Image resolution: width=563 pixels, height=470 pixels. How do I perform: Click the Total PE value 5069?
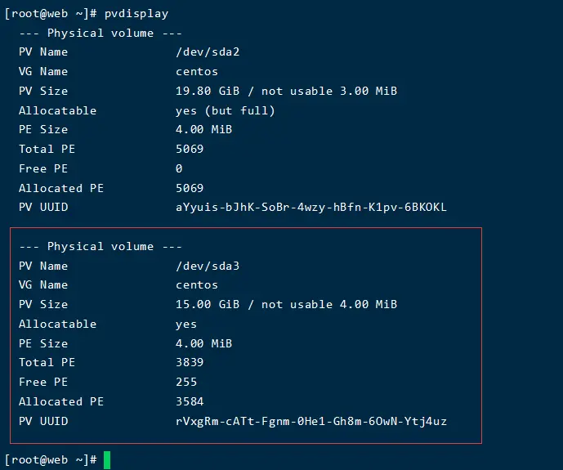coord(190,150)
